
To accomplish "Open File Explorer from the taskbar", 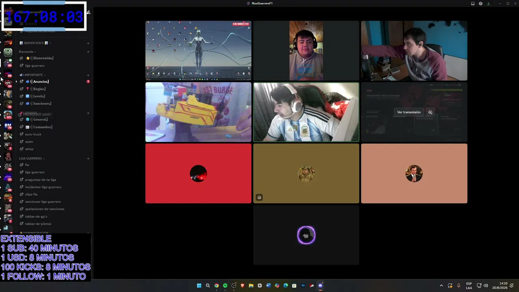I will pyautogui.click(x=251, y=286).
